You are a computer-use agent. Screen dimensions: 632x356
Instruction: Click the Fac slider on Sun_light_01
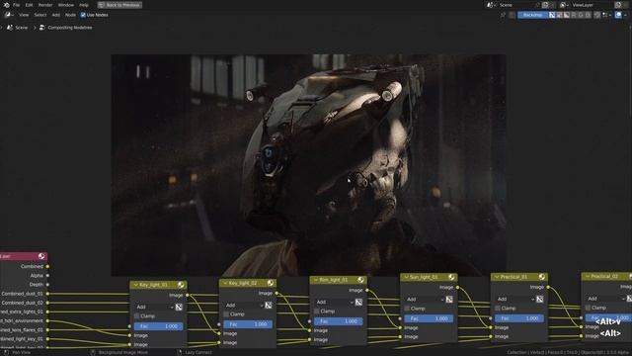click(x=429, y=318)
